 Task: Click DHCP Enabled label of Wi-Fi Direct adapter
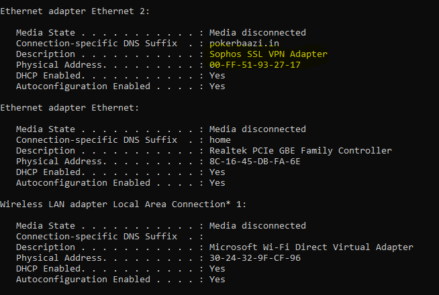[50, 269]
